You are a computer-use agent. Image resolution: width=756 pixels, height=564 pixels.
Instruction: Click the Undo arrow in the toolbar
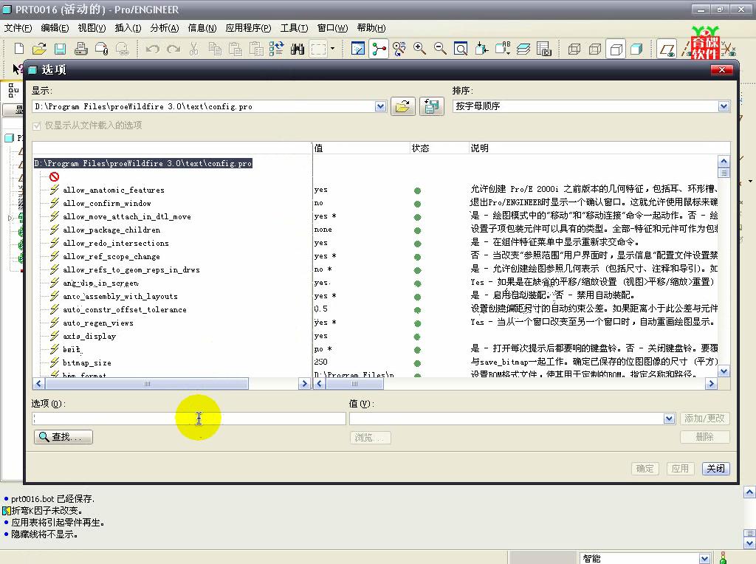(x=152, y=49)
